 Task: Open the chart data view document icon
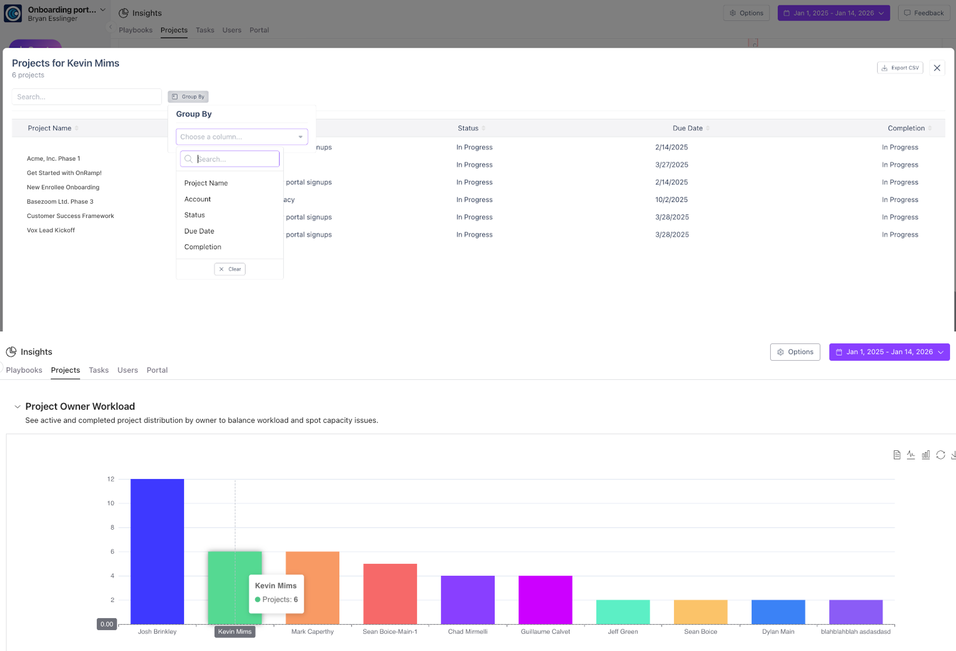pyautogui.click(x=897, y=455)
